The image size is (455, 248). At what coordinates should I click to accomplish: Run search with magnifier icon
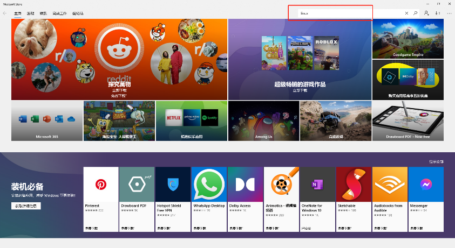pos(415,13)
